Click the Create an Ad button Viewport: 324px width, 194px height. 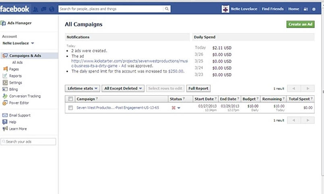pyautogui.click(x=301, y=25)
